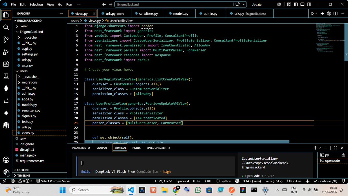Screen dimensions: 348x196
Task: Open the Selection menu
Action: 36,4
